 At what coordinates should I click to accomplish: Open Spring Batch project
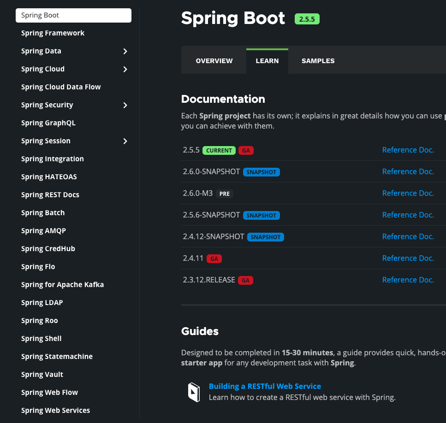click(43, 213)
